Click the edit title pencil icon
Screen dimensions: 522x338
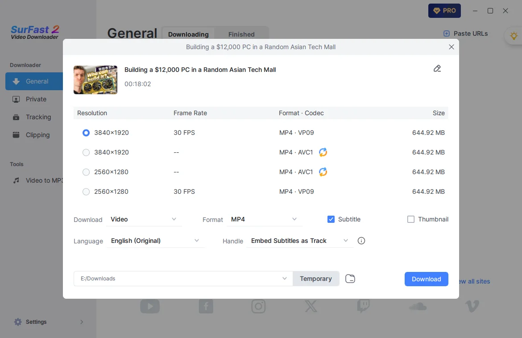(437, 69)
